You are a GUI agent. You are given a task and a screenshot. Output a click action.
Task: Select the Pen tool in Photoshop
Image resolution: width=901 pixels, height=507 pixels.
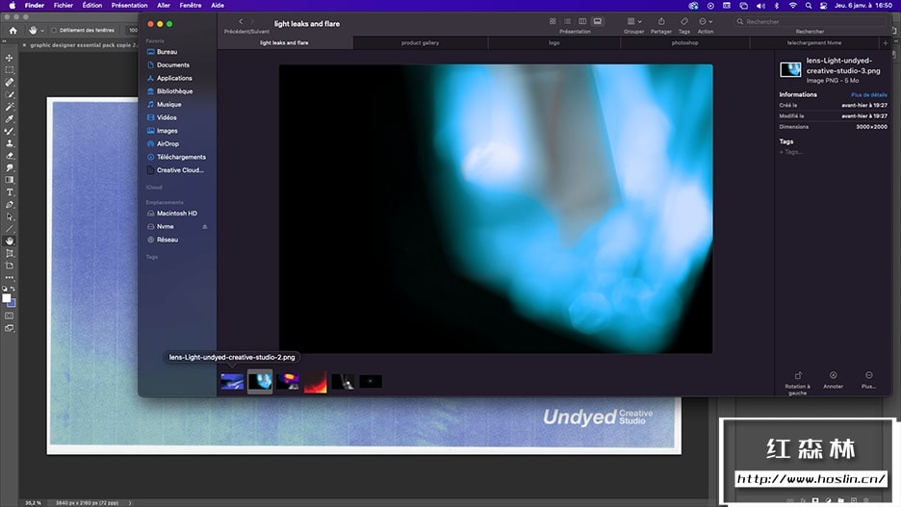[10, 204]
